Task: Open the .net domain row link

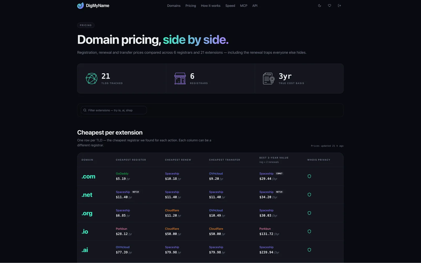Action: pyautogui.click(x=87, y=195)
